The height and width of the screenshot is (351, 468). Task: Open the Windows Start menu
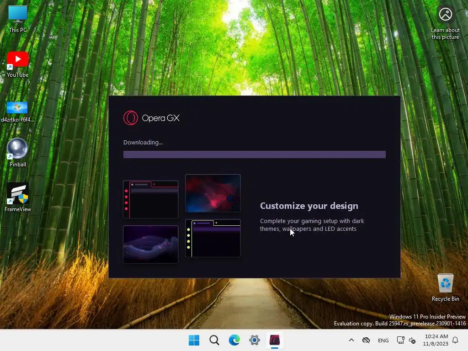[x=194, y=340]
